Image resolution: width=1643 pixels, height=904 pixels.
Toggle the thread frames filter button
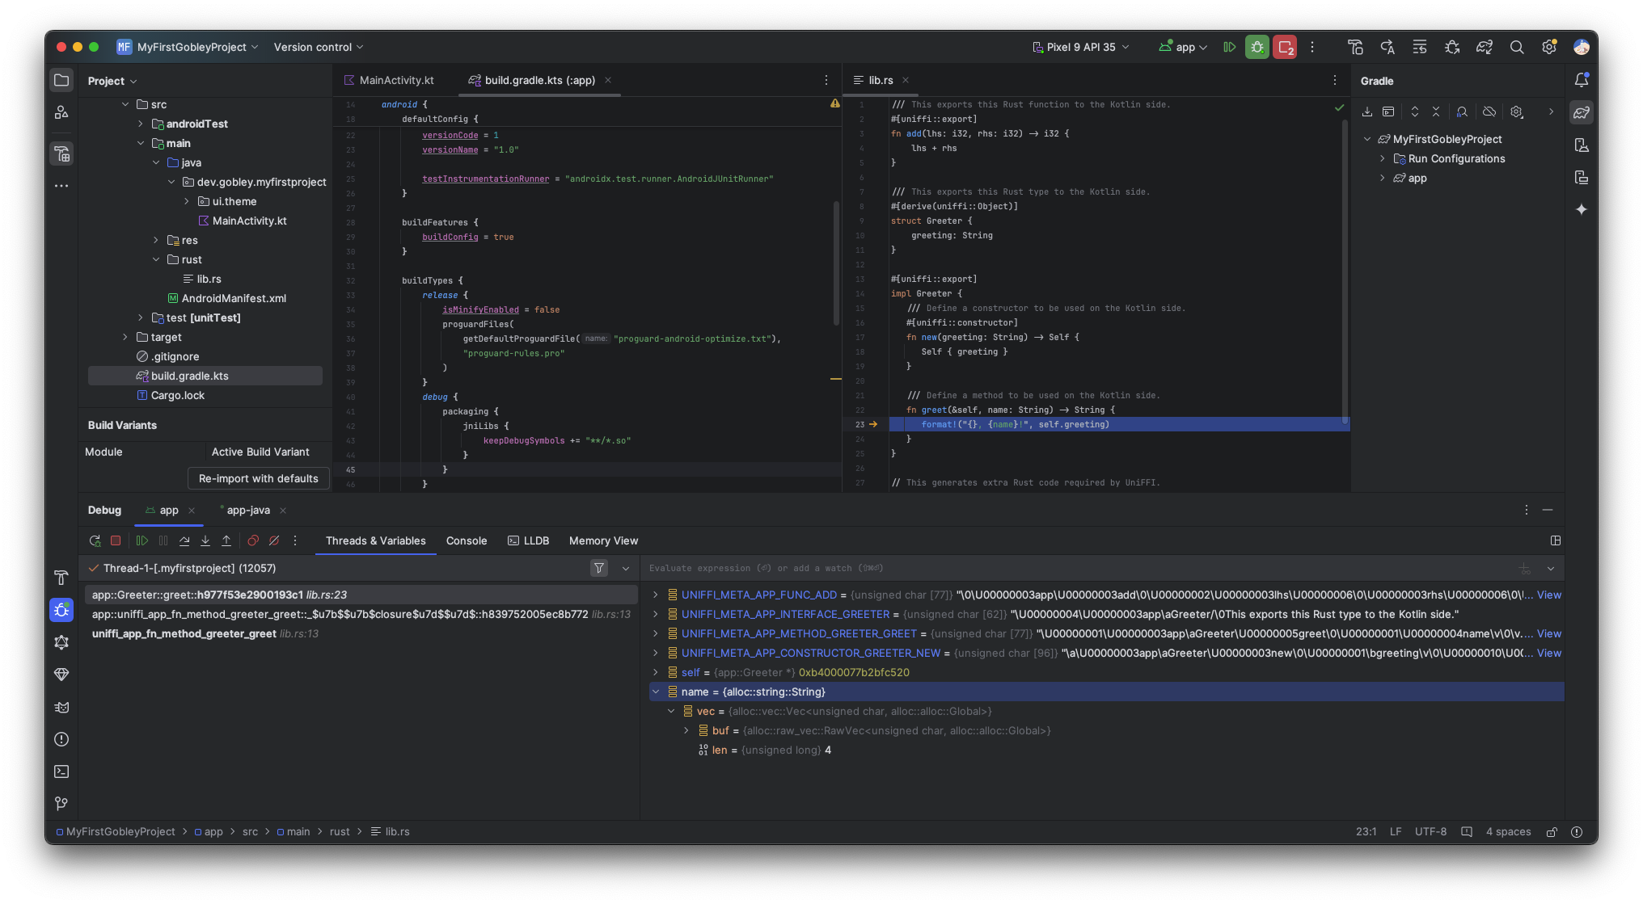[x=599, y=568]
